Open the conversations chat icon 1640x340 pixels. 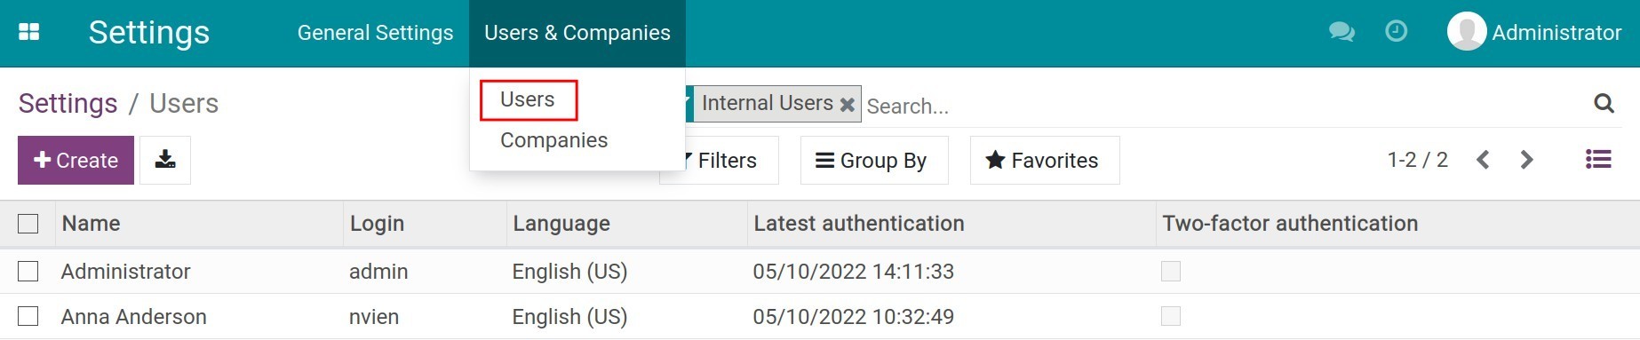tap(1341, 32)
